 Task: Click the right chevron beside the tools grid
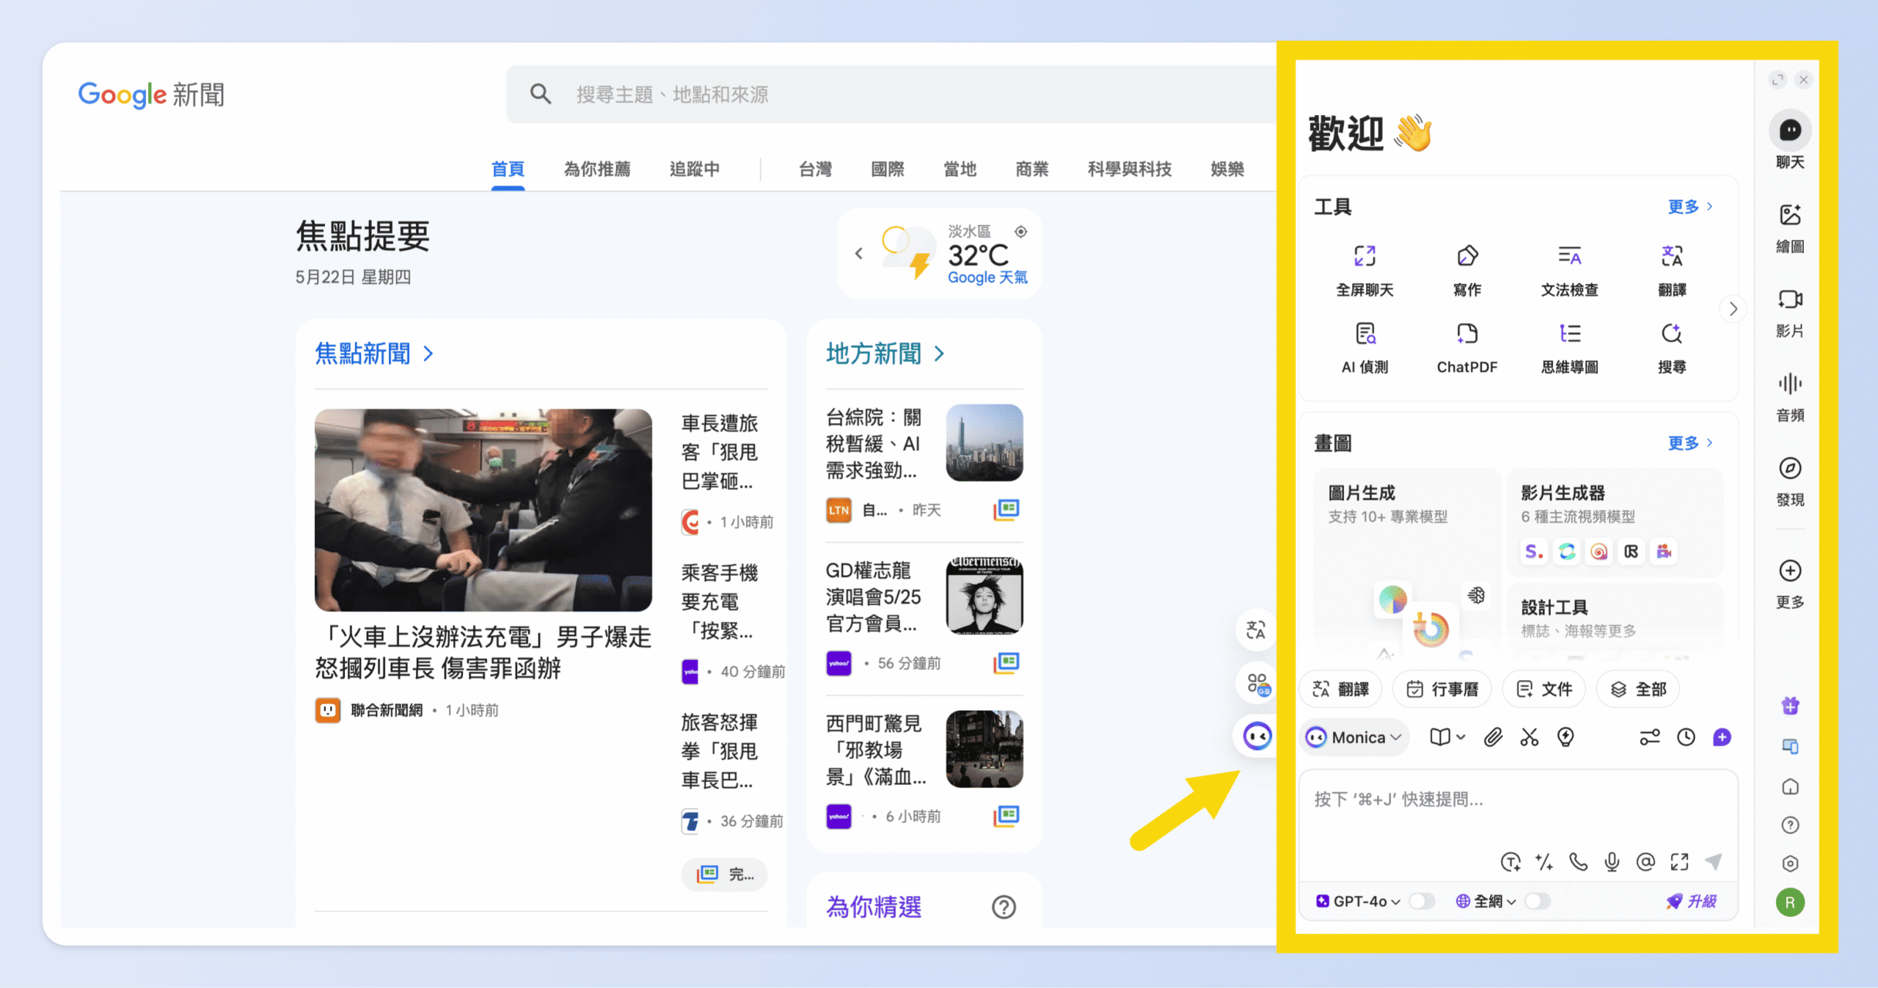pos(1733,309)
